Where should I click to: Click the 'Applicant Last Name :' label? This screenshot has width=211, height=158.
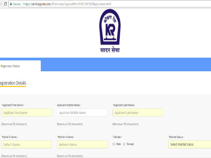124,105
